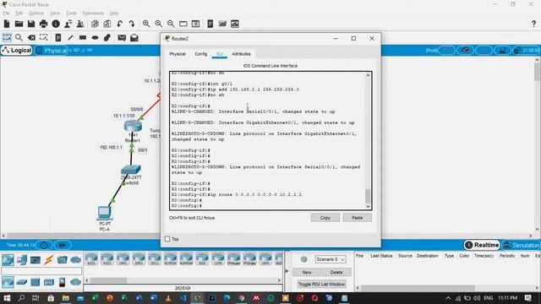Activate the Resize shape tool
The image size is (541, 304).
click(43, 37)
